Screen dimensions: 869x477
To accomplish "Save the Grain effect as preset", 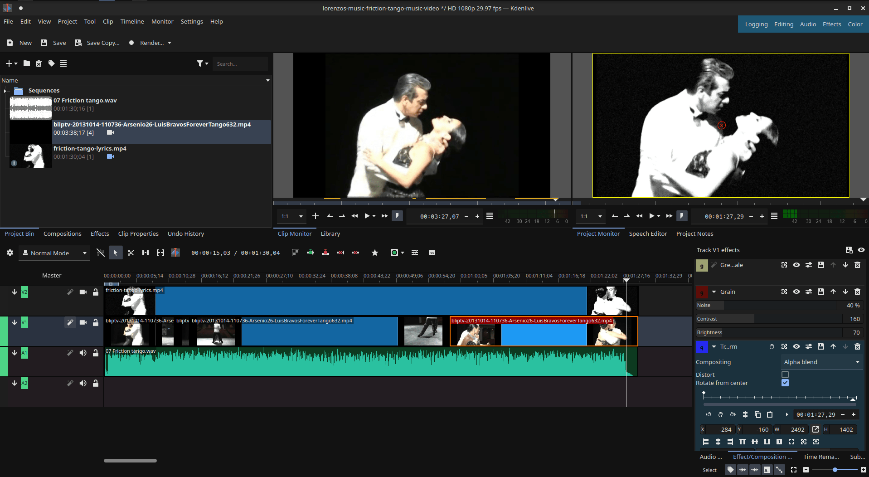I will click(820, 292).
